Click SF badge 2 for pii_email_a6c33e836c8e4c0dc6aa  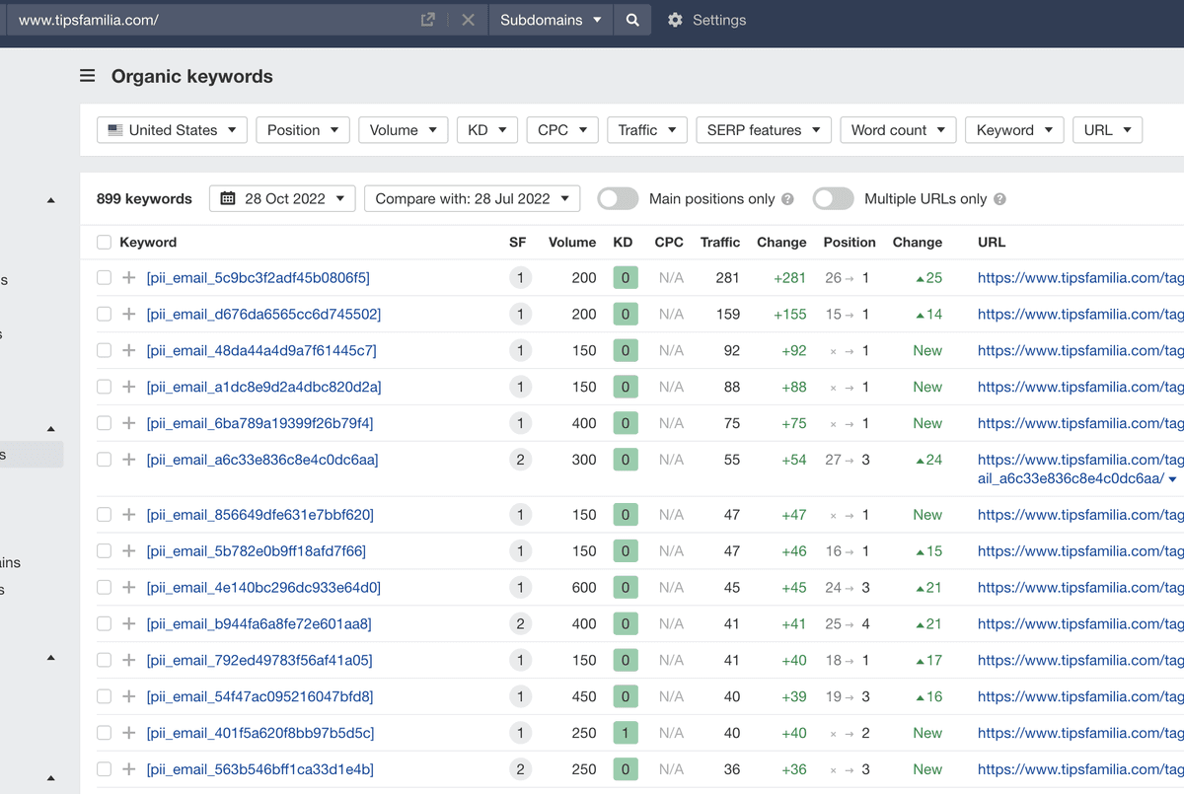coord(520,460)
